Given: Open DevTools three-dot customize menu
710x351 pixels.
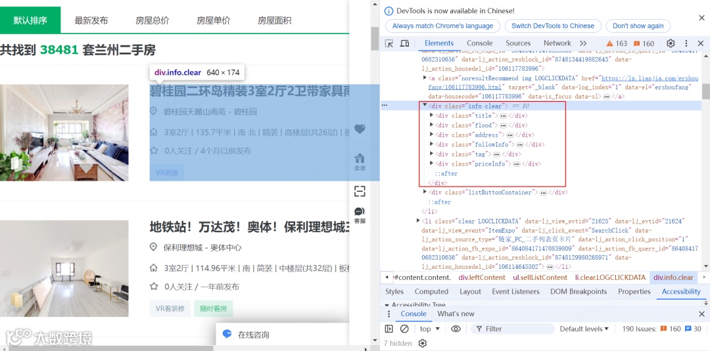Looking at the screenshot, I should click(x=686, y=43).
